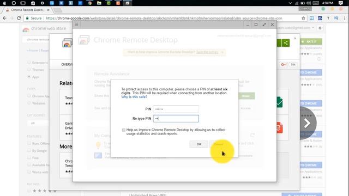Click the RATE IT button
349x196 pixels.
[311, 41]
